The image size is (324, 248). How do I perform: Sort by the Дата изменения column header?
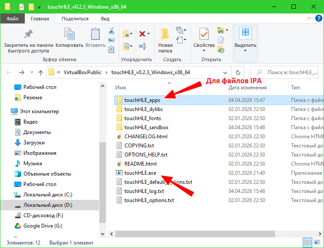point(247,88)
